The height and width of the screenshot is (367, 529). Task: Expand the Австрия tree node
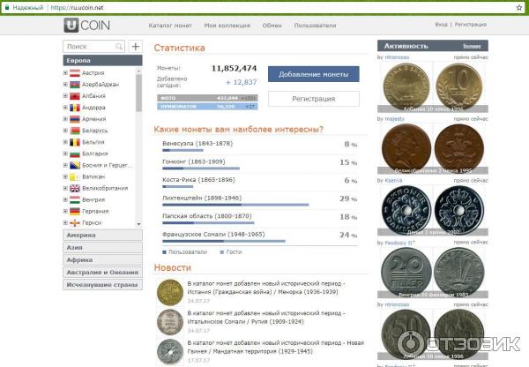click(65, 72)
